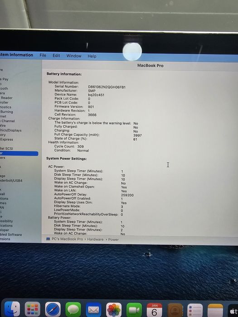Click the Model Information label
The image size is (238, 317).
pyautogui.click(x=64, y=82)
